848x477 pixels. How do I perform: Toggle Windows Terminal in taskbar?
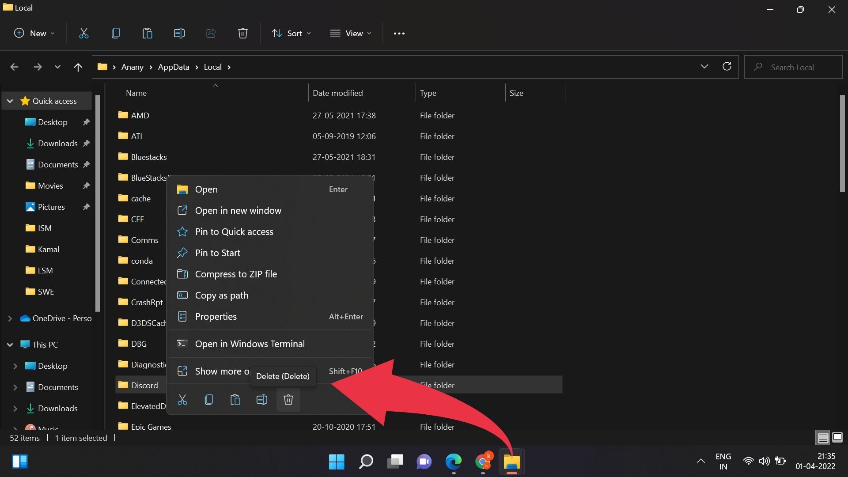tap(250, 344)
